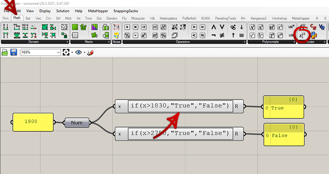Screen dimensions: 329x174
Task: Expand the Domain panel arrow
Action: (67, 42)
